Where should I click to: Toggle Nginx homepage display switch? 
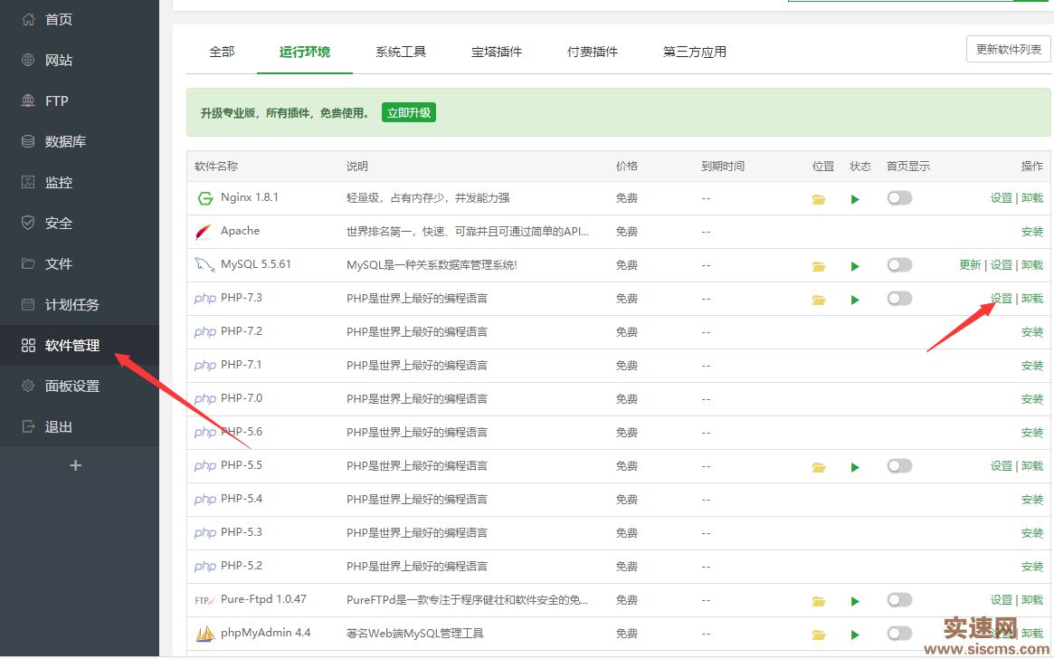[x=899, y=197]
